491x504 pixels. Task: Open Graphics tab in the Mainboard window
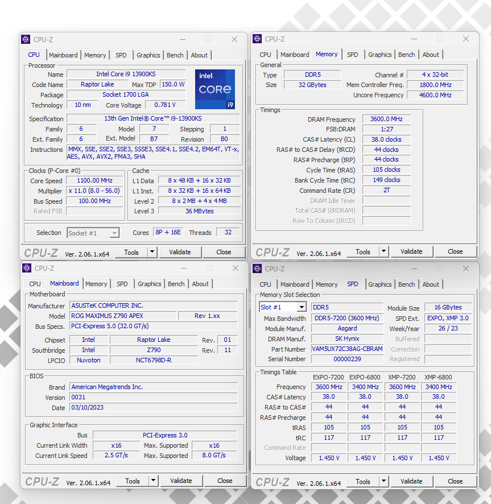click(x=150, y=284)
